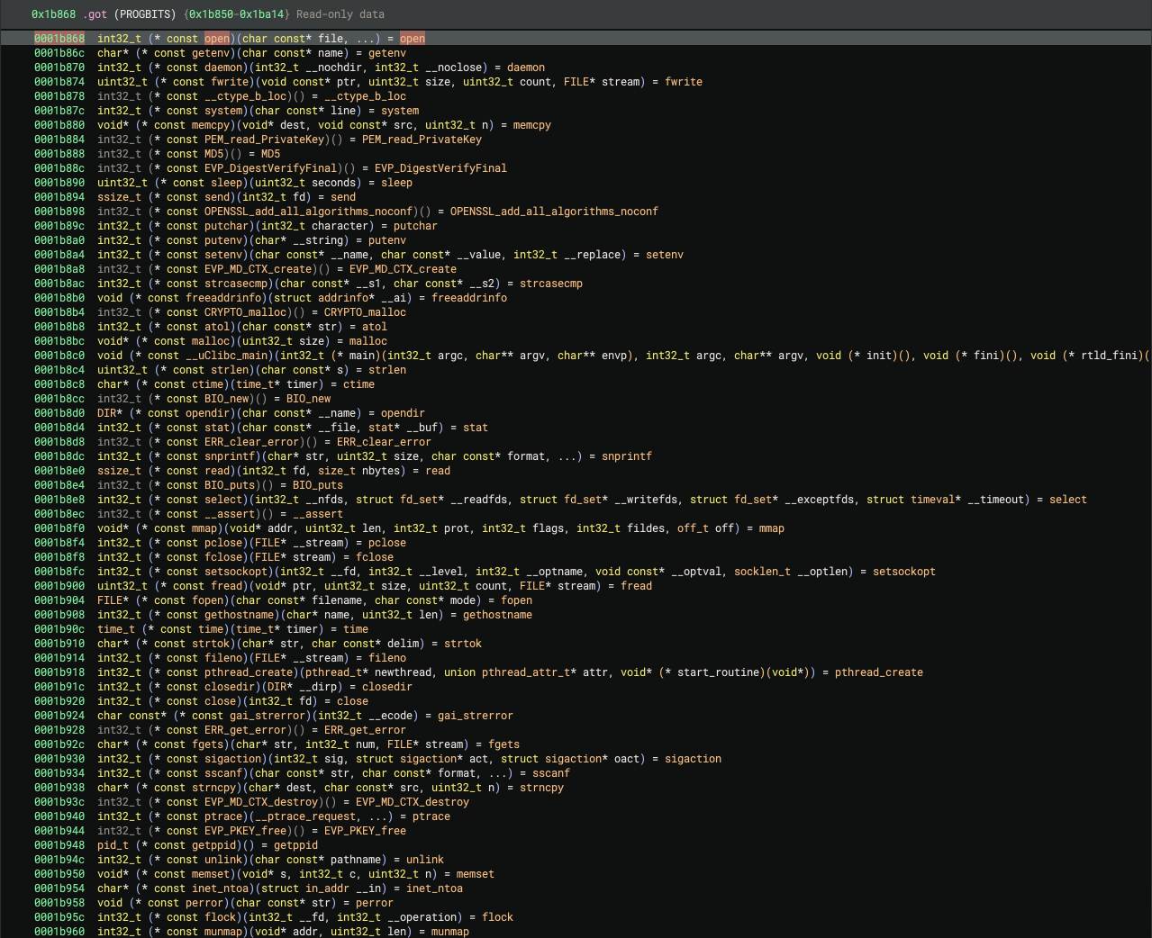Viewport: 1152px width, 938px height.
Task: Click memcpy symbol at 0001b880
Action: coord(532,125)
